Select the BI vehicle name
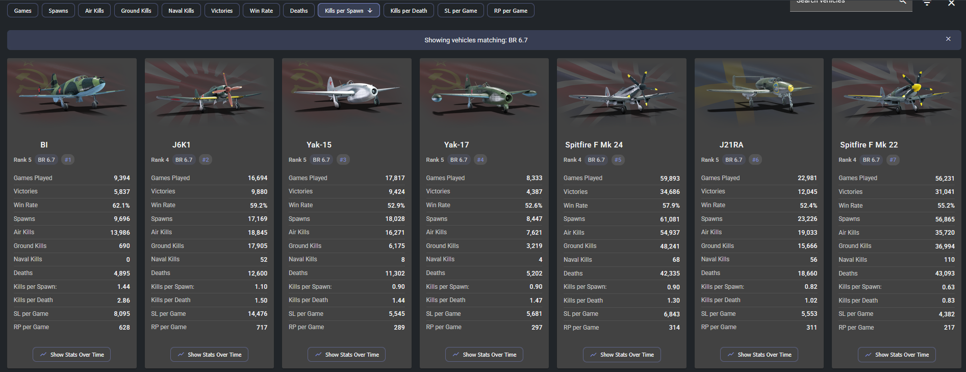The image size is (966, 372). click(44, 145)
